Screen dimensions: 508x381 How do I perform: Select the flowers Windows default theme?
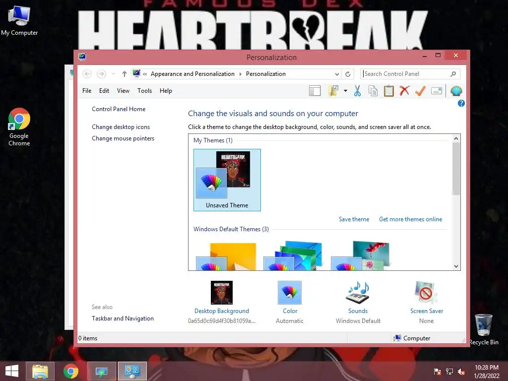[360, 256]
